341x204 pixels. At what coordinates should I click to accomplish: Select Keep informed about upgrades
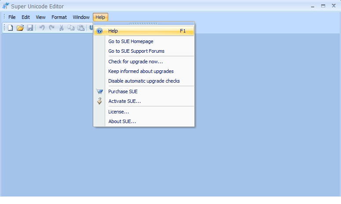[x=144, y=71]
